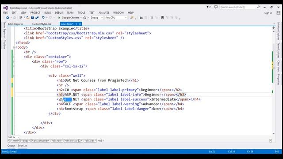The width and height of the screenshot is (283, 159).
Task: Open the HELP menu
Action: (x=131, y=13)
